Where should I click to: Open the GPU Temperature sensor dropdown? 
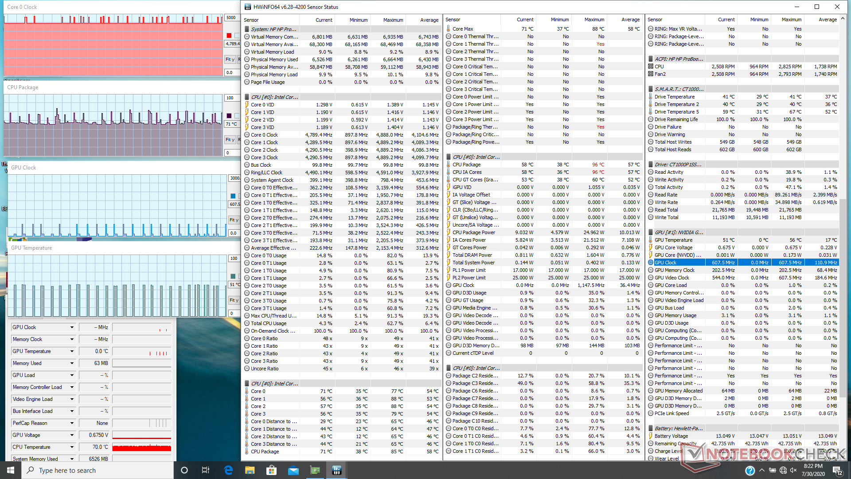(72, 351)
